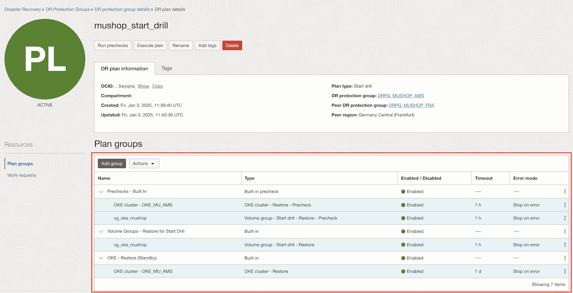Copy the OCID value
The width and height of the screenshot is (573, 293).
(x=158, y=86)
